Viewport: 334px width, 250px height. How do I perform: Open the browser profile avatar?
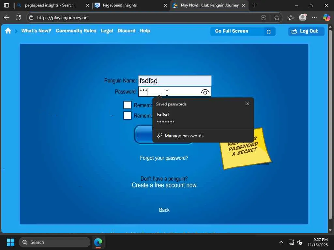[303, 18]
